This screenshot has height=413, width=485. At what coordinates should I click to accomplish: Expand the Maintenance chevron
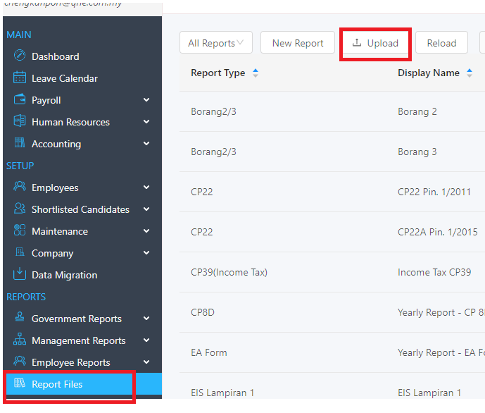146,230
